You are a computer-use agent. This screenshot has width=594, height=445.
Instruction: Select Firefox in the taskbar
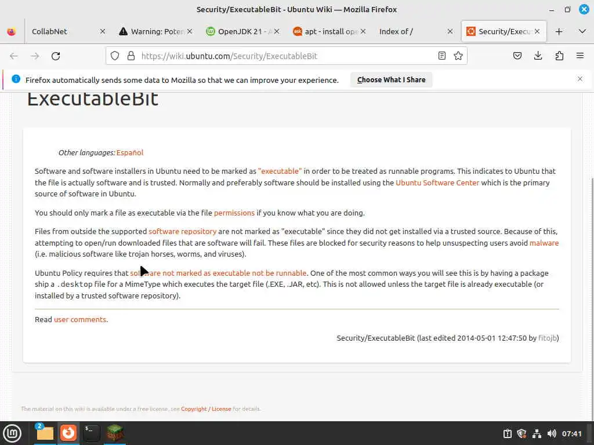tap(68, 433)
